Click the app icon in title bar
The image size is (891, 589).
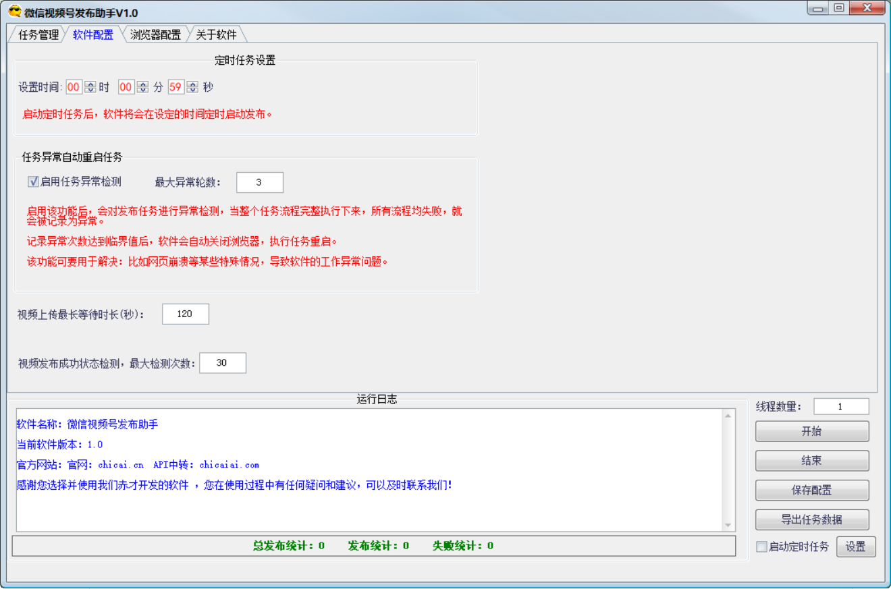[15, 12]
